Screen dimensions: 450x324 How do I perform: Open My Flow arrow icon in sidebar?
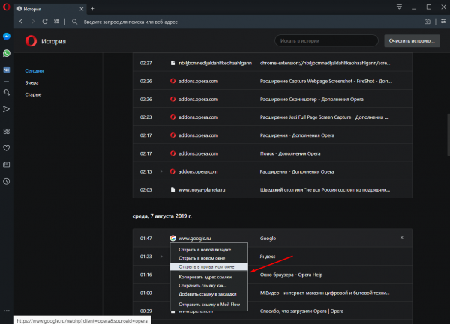click(6, 109)
